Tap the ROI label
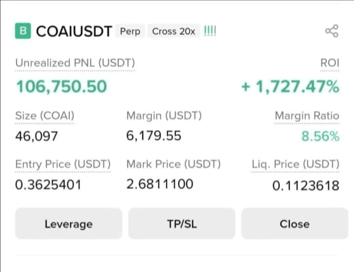The height and width of the screenshot is (272, 354). (329, 63)
